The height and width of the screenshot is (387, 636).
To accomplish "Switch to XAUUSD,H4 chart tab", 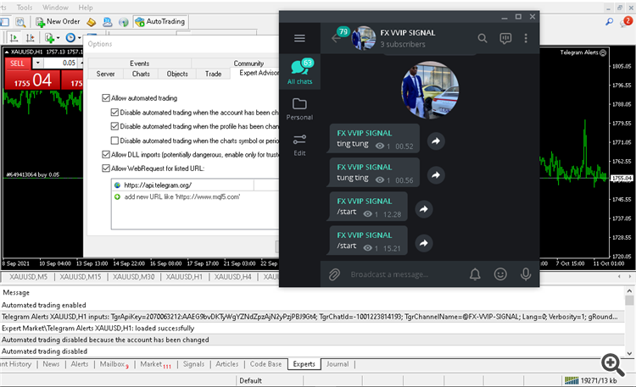I will (233, 277).
